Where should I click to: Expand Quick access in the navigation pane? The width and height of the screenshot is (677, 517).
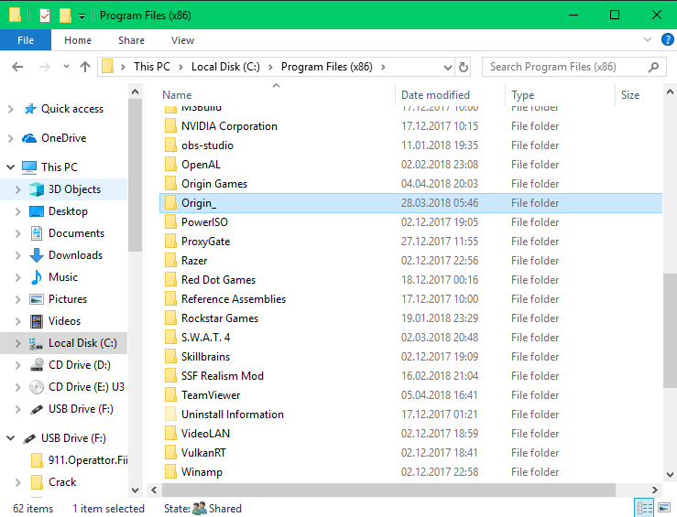tap(11, 109)
